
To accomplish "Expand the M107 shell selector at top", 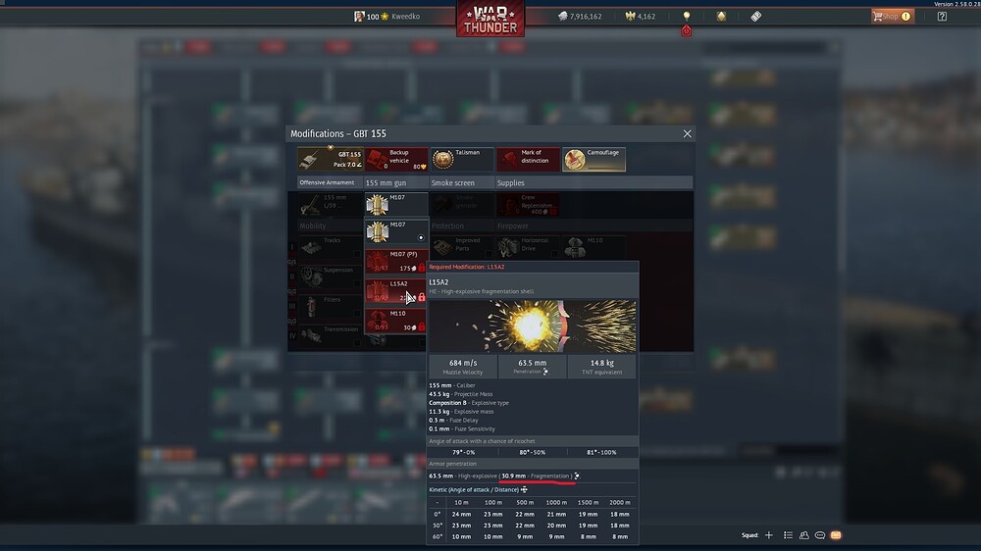I will pos(396,205).
